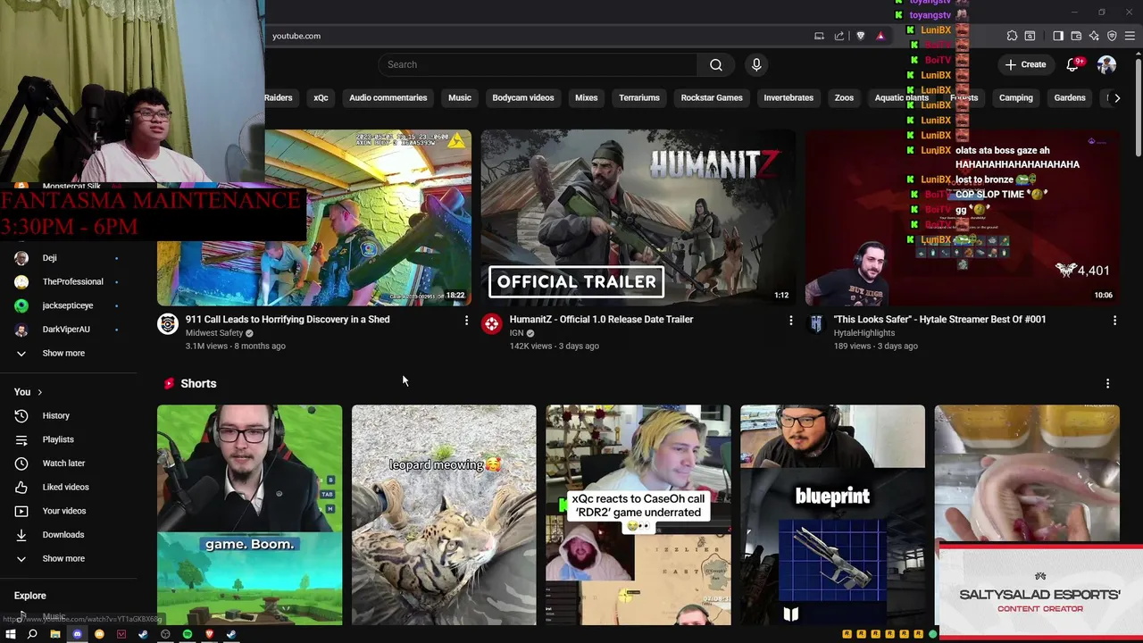Click the Create button
The width and height of the screenshot is (1143, 643).
pyautogui.click(x=1025, y=64)
